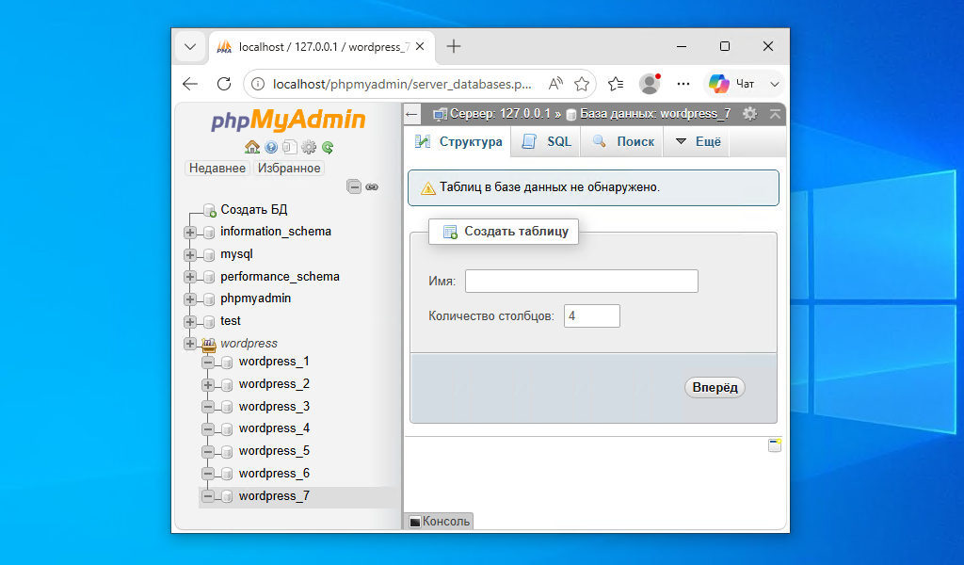Open a new browser tab
The image size is (964, 565).
[x=454, y=46]
